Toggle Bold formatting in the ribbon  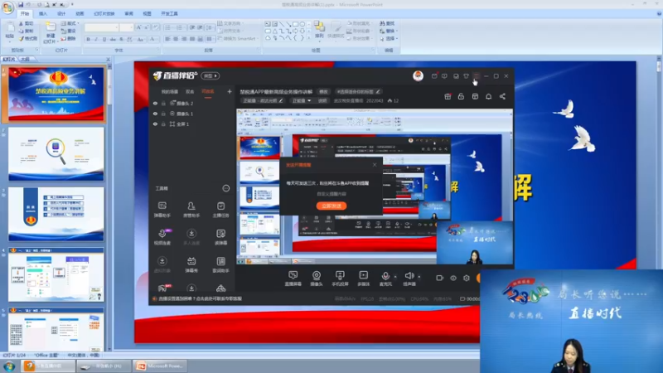[89, 39]
